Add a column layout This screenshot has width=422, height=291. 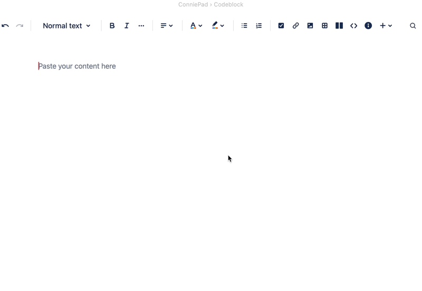pos(339,26)
